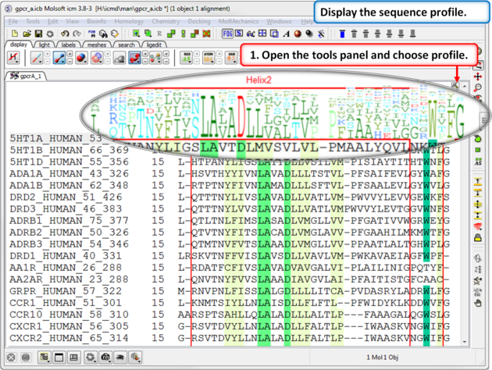The width and height of the screenshot is (492, 370).
Task: Open the Bioinfo menu
Action: click(97, 21)
